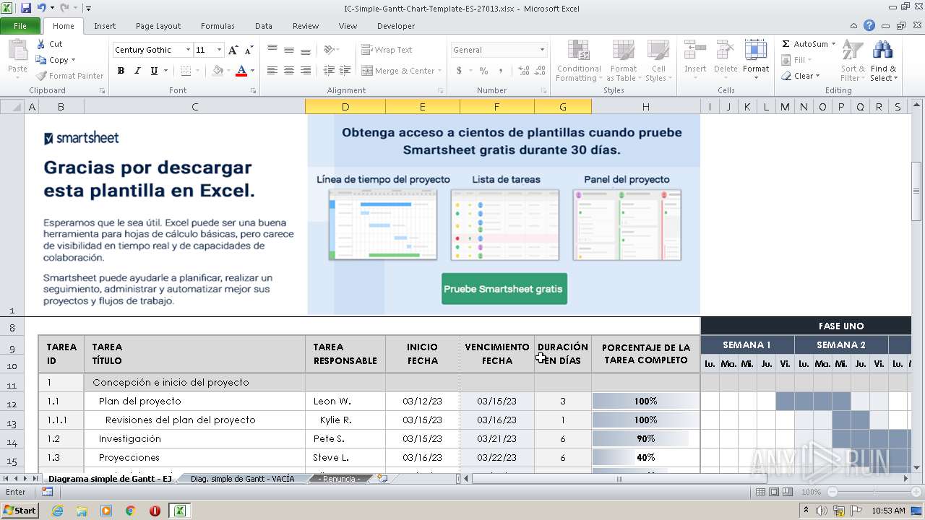Open Chrome from the taskbar
925x520 pixels.
(131, 511)
